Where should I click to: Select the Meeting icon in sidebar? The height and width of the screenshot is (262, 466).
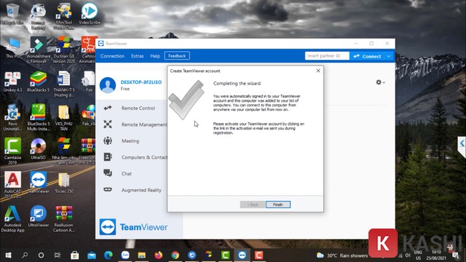click(x=108, y=141)
